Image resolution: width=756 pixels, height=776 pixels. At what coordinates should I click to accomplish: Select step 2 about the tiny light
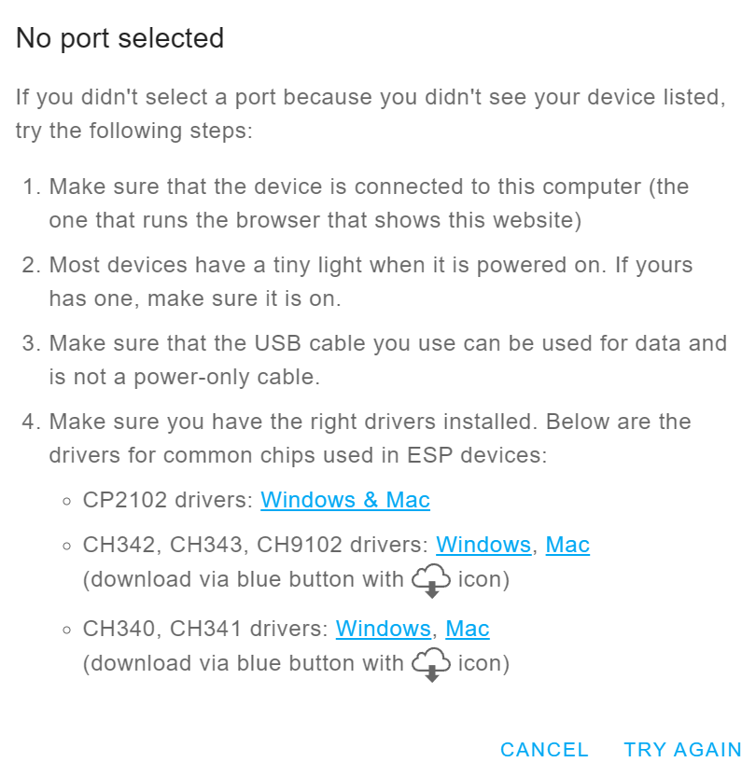pos(370,282)
